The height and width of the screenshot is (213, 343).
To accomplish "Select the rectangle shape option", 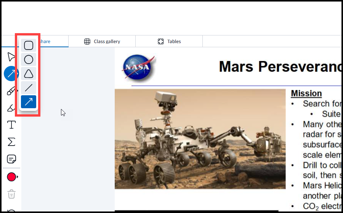I will click(29, 45).
